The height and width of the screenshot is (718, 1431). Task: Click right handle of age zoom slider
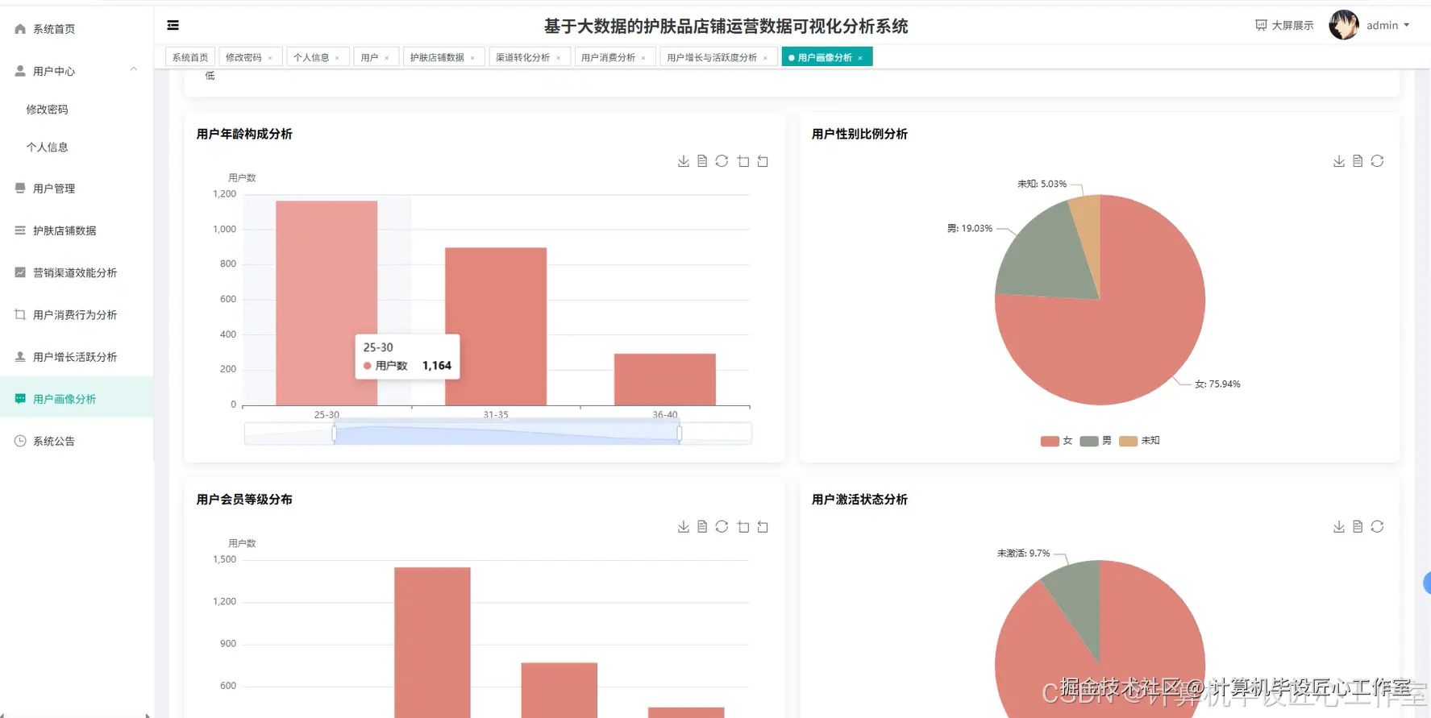pos(679,434)
